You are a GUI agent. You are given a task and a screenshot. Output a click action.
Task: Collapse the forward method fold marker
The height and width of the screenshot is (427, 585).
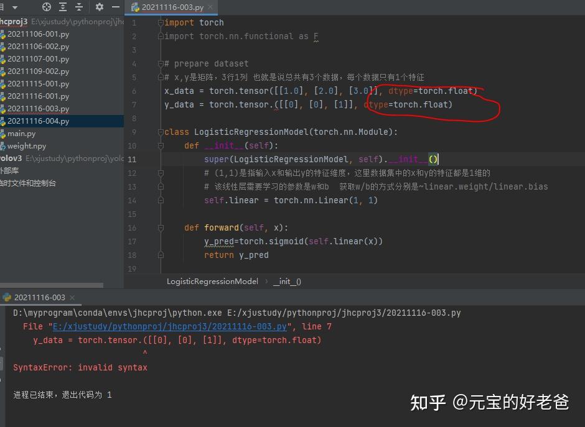pos(161,227)
